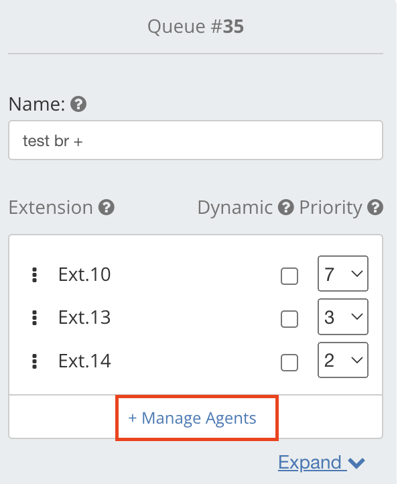Grab the drag handle for Ext.10
Screen dimensions: 398x484
[x=35, y=275]
